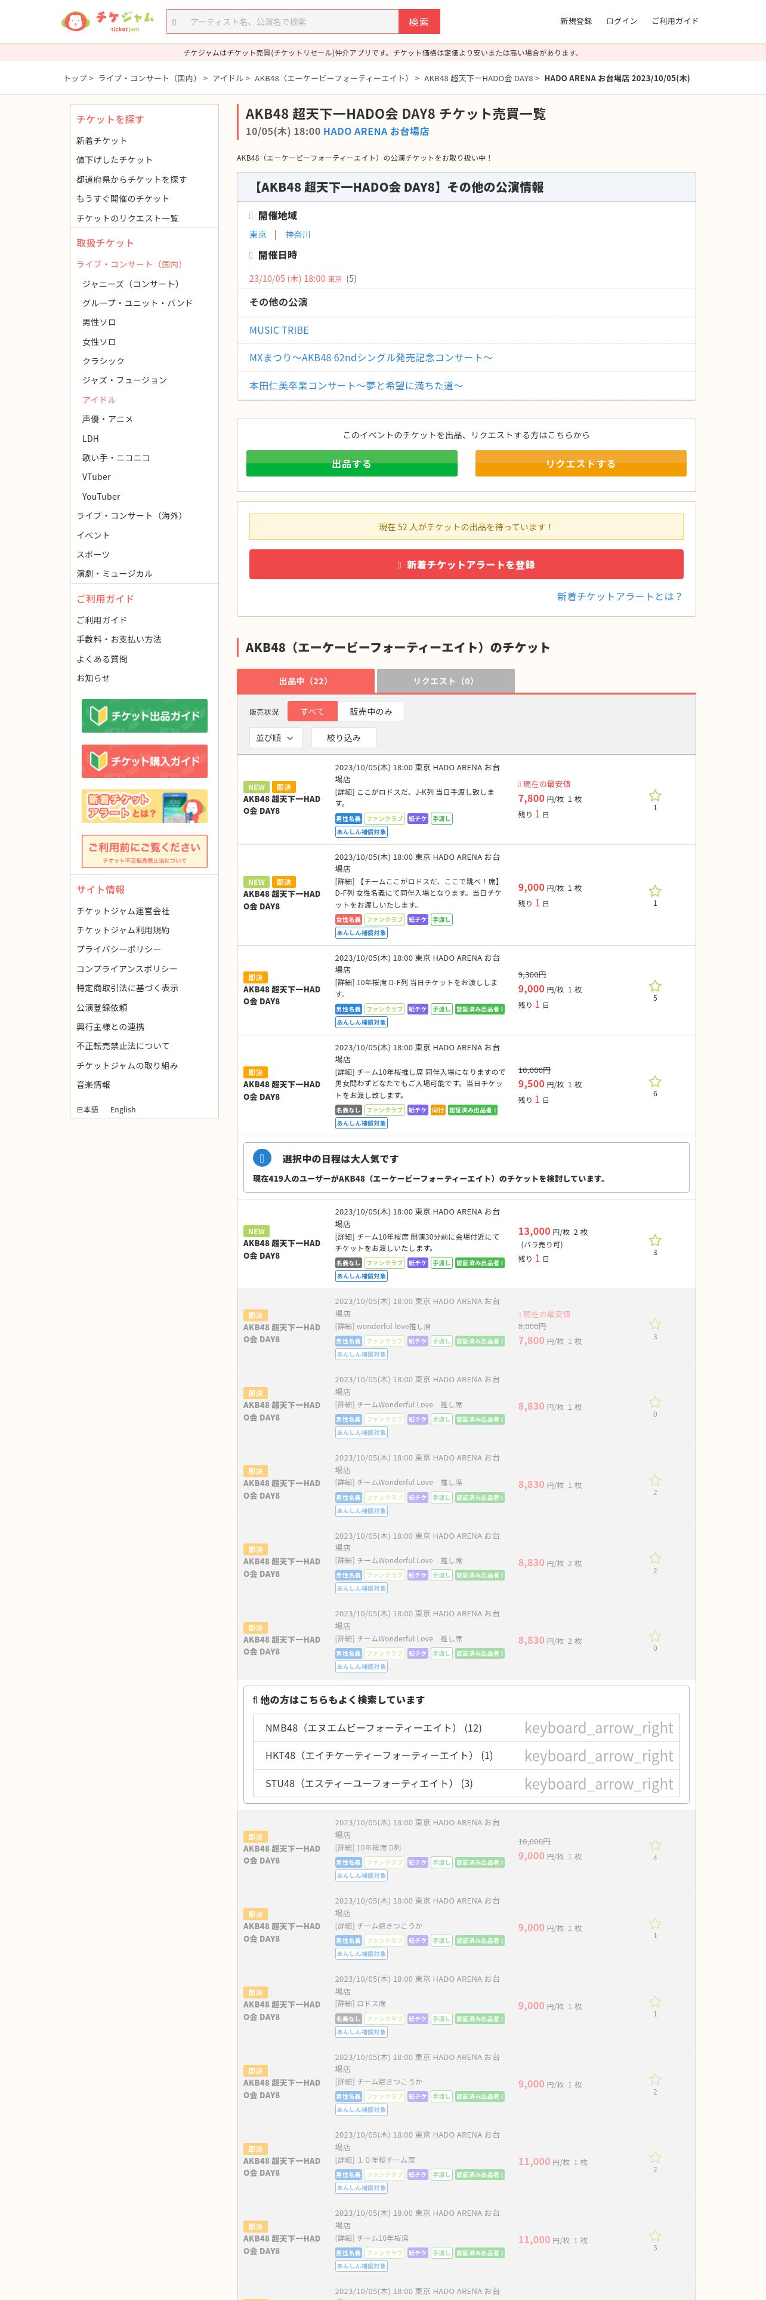Switch language to 日本語
The height and width of the screenshot is (2300, 766).
pos(87,1110)
